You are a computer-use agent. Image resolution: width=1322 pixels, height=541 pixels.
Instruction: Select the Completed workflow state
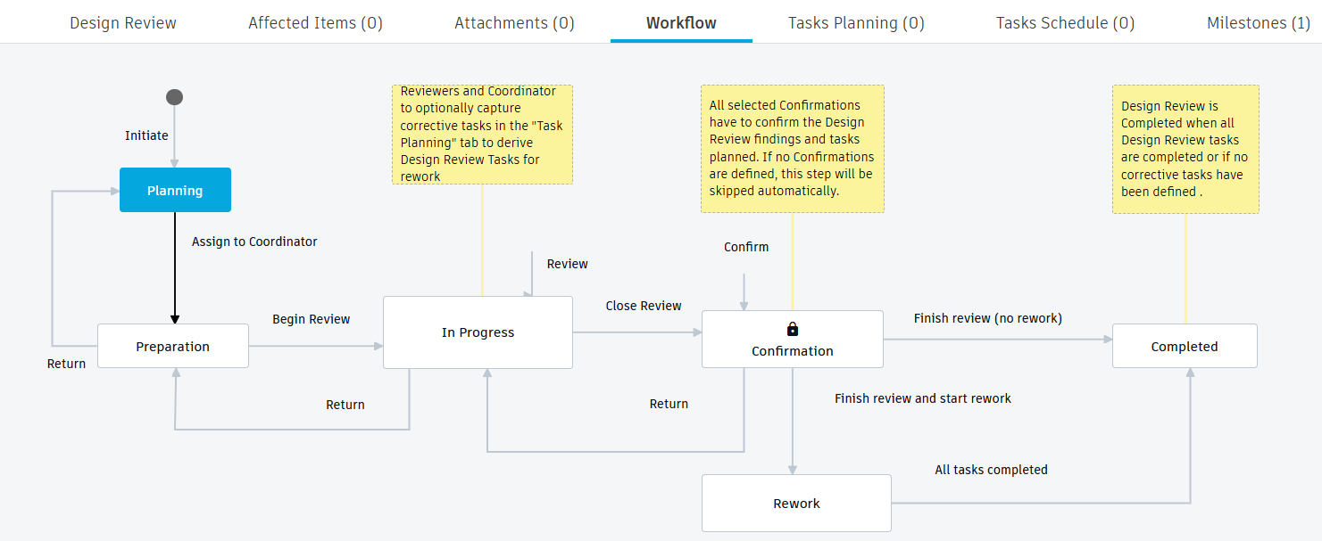(1185, 346)
